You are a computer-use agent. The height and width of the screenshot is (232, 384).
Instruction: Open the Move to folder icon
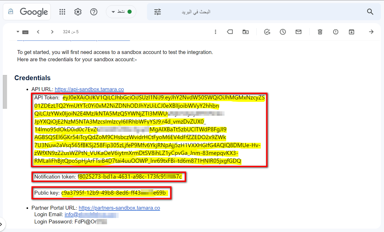246,32
